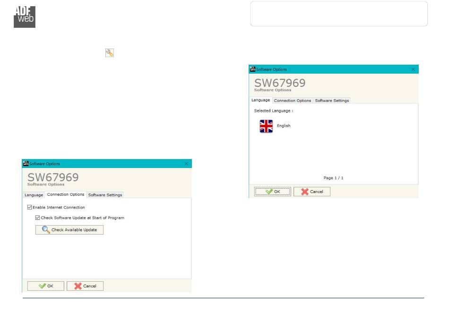Click the ADFweb logo
Image resolution: width=449 pixels, height=311 pixels.
click(25, 17)
